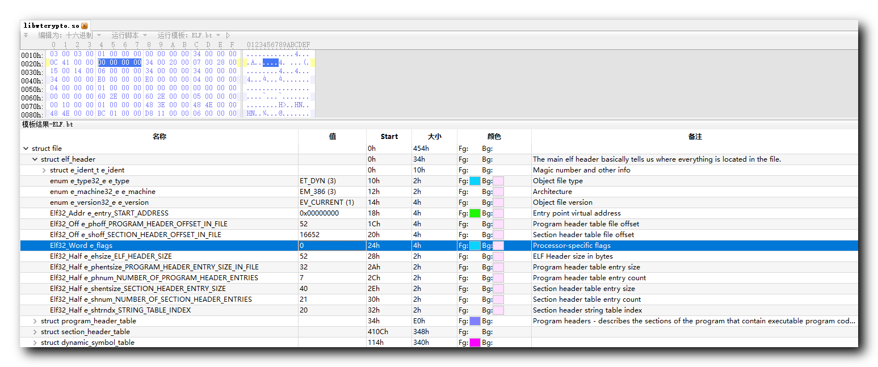
Task: Click the run template play arrow
Action: (228, 35)
